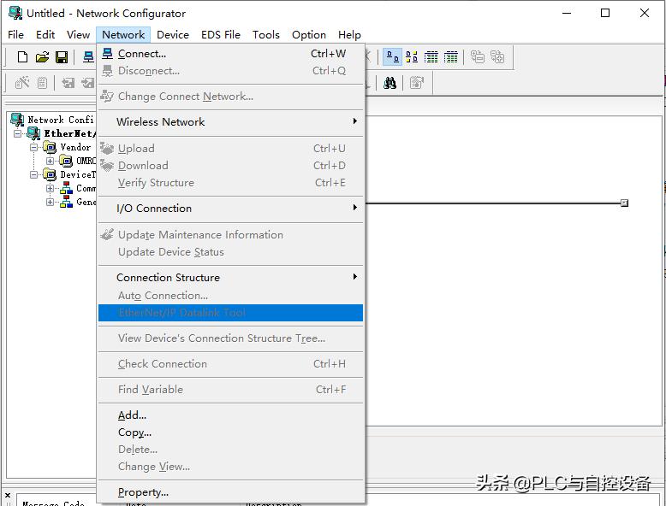Collapse the Vendor tree node
This screenshot has width=666, height=506.
point(34,147)
